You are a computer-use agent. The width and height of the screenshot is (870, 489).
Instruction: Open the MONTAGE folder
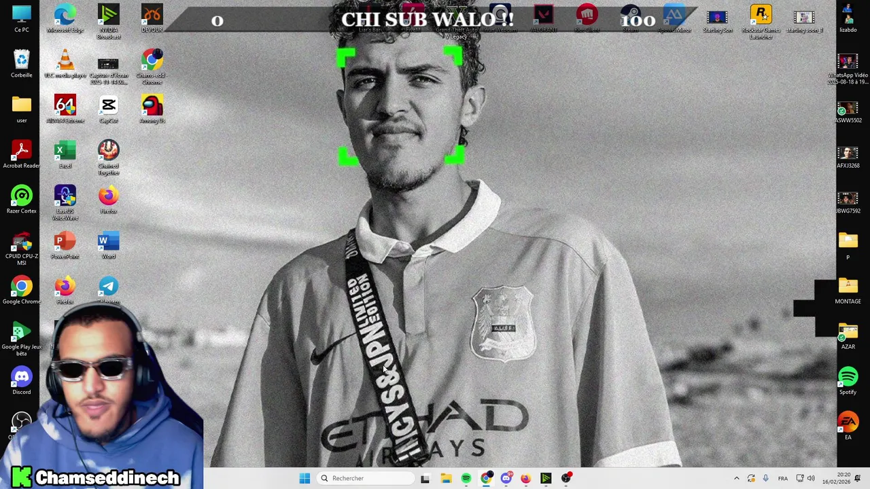pos(848,290)
